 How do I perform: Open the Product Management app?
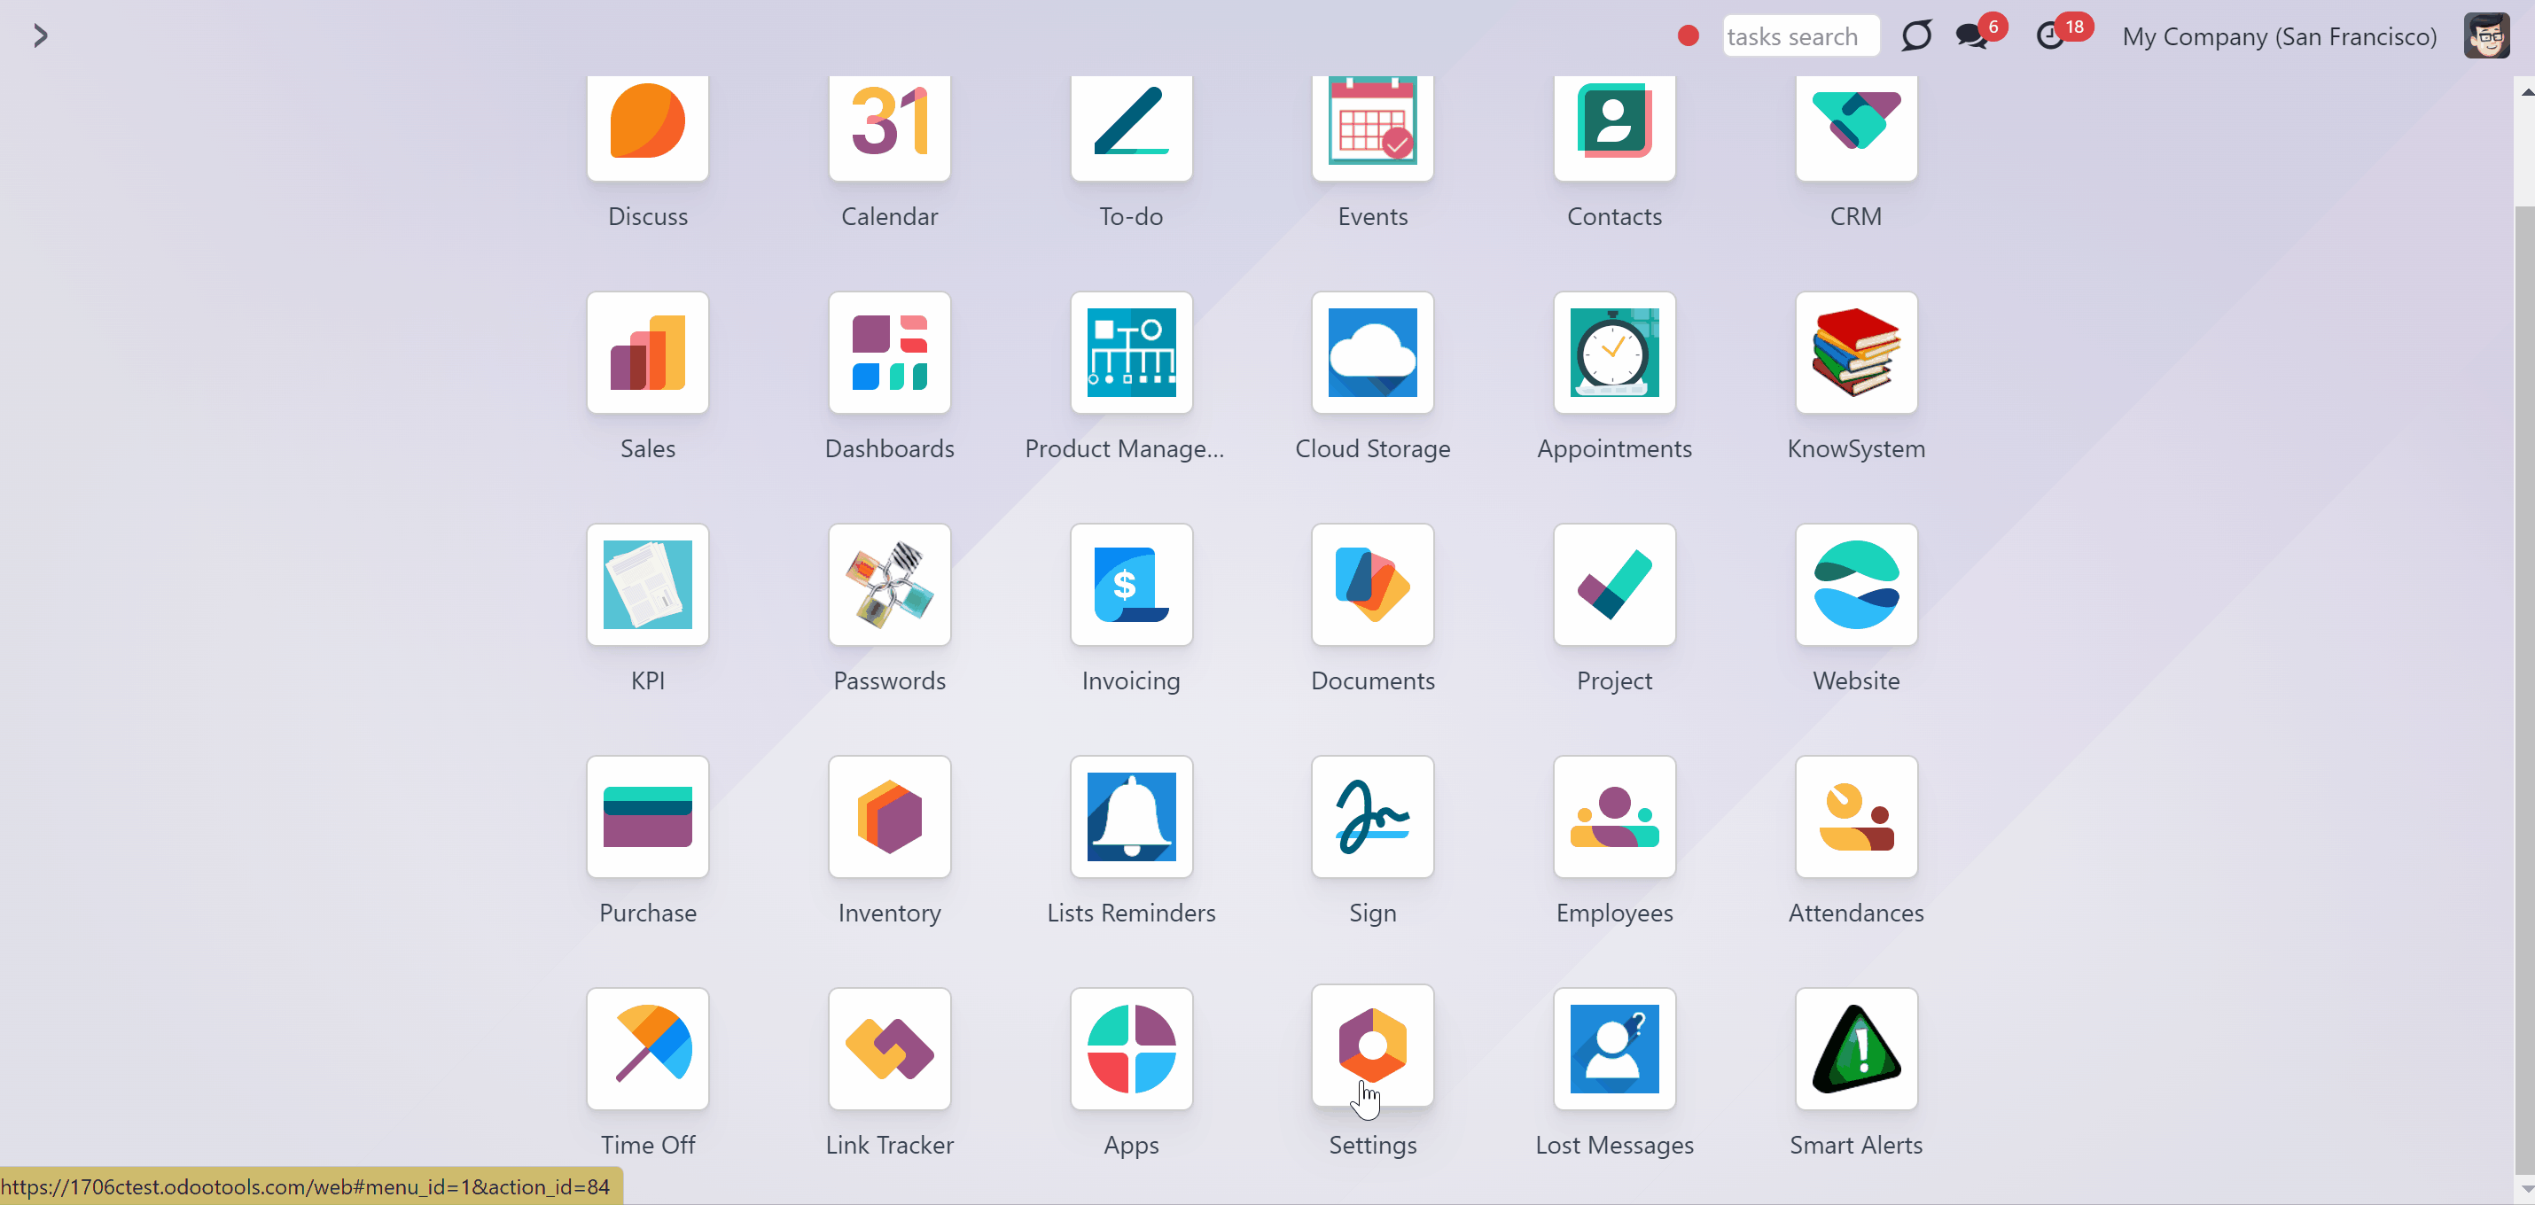(x=1132, y=354)
